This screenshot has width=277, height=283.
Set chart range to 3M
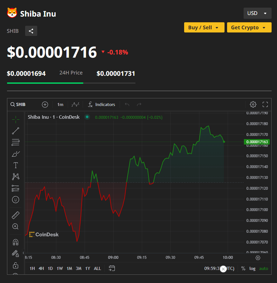click(79, 268)
